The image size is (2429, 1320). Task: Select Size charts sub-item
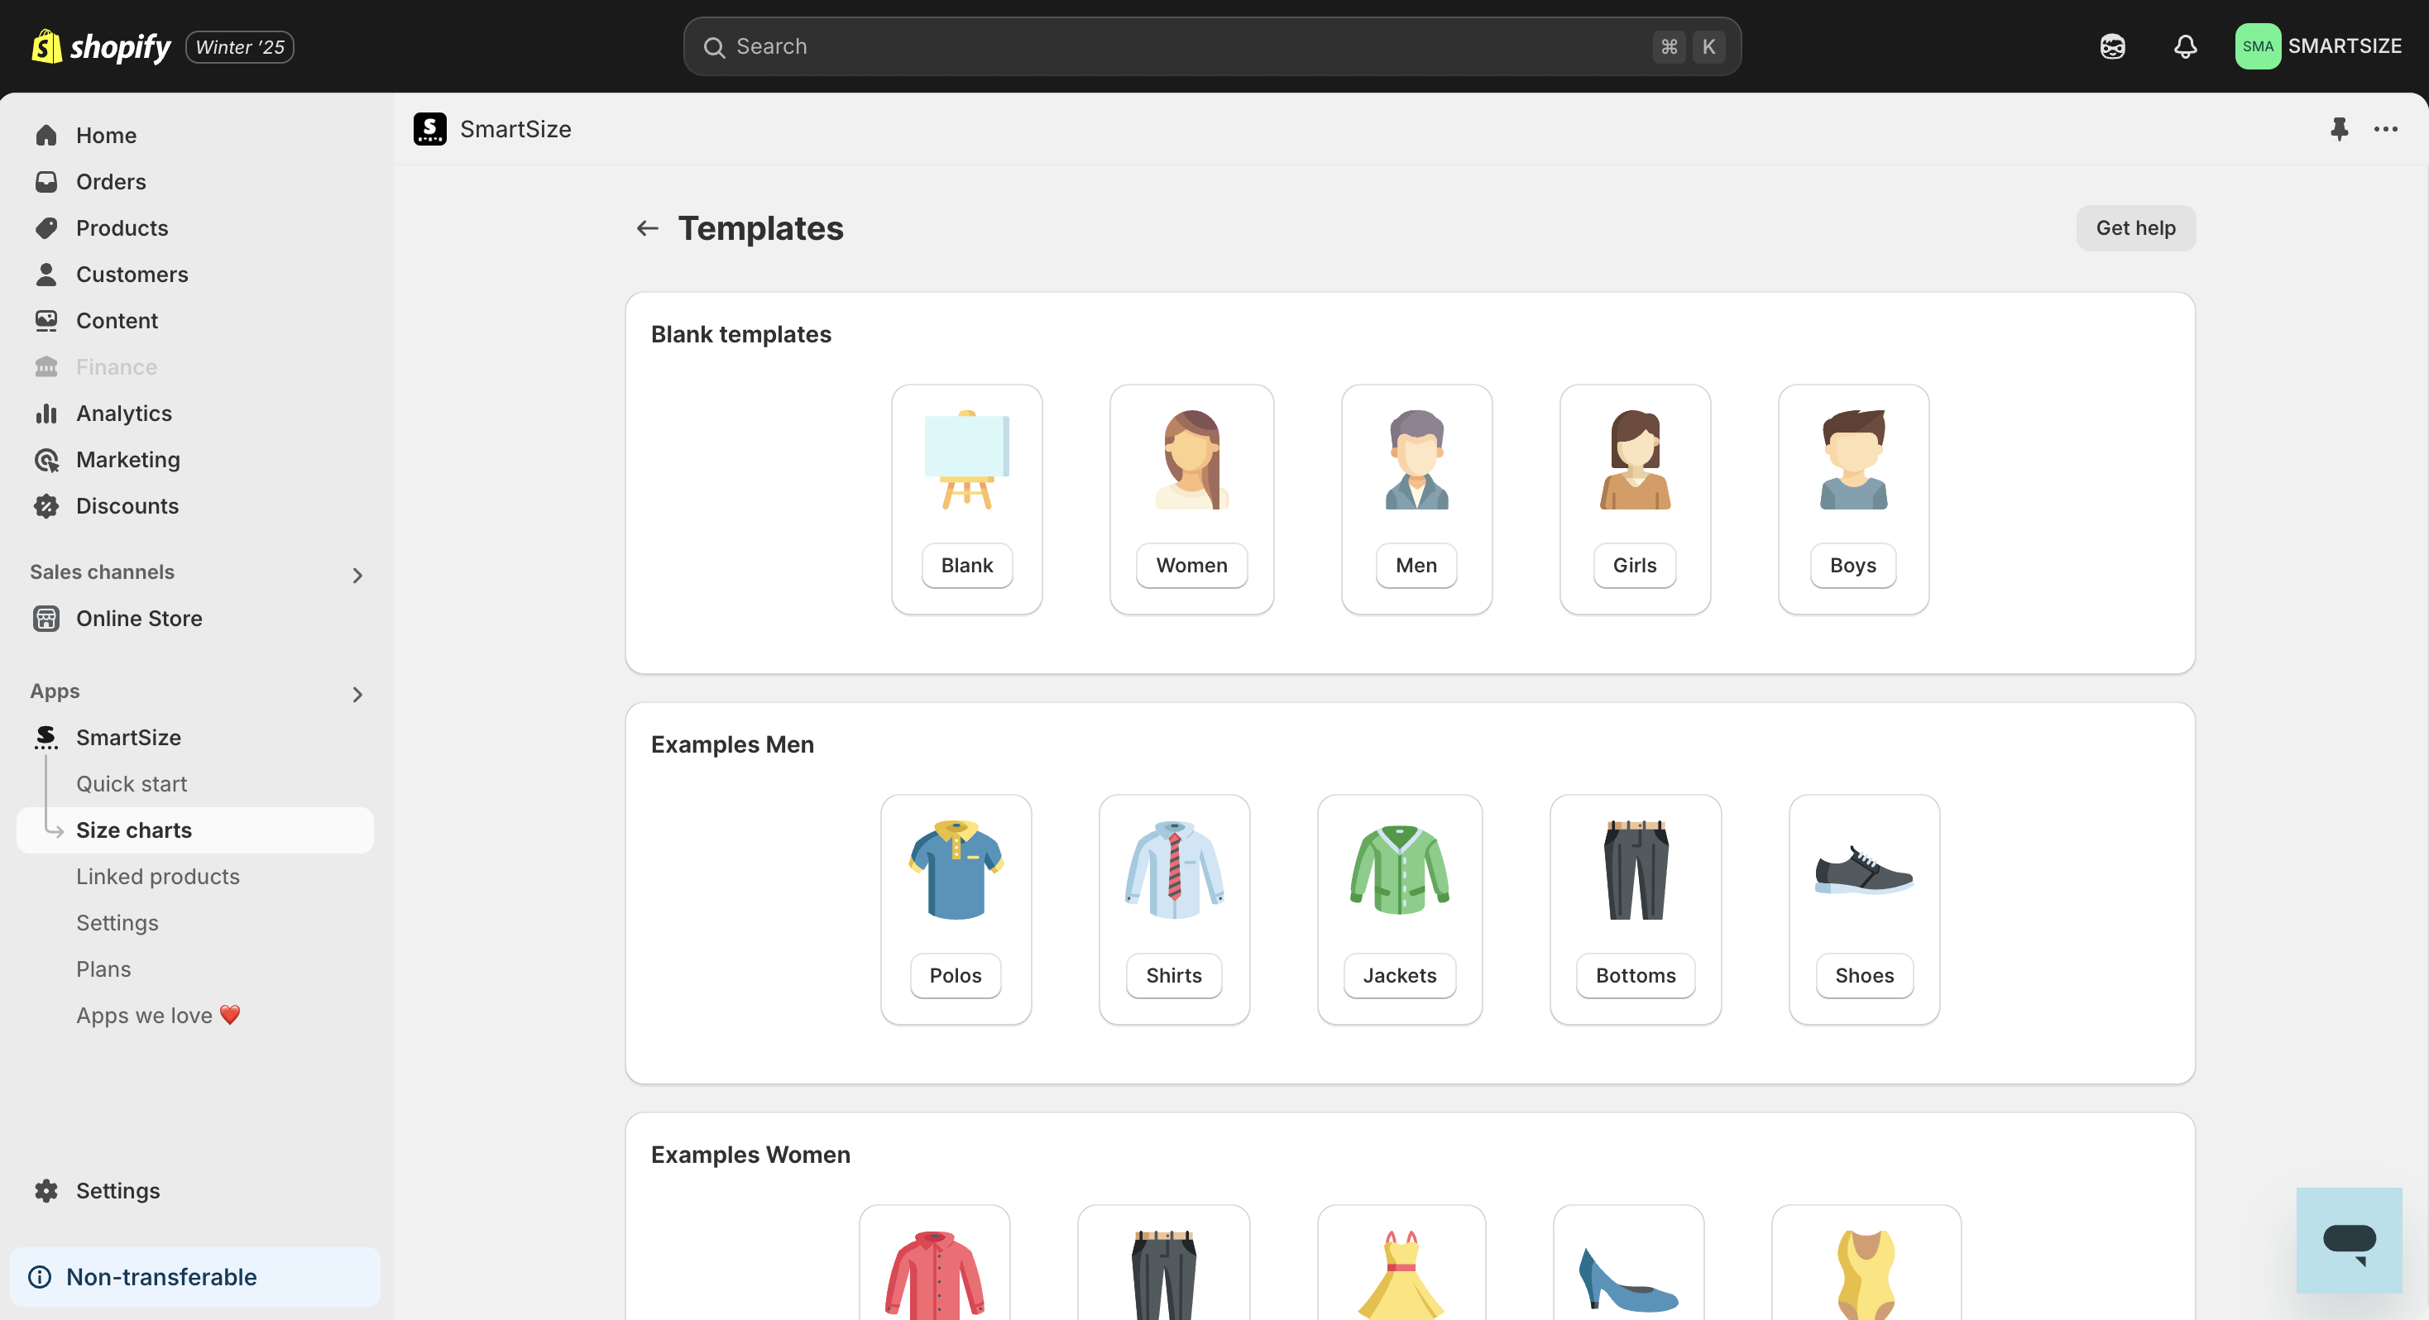tap(195, 830)
